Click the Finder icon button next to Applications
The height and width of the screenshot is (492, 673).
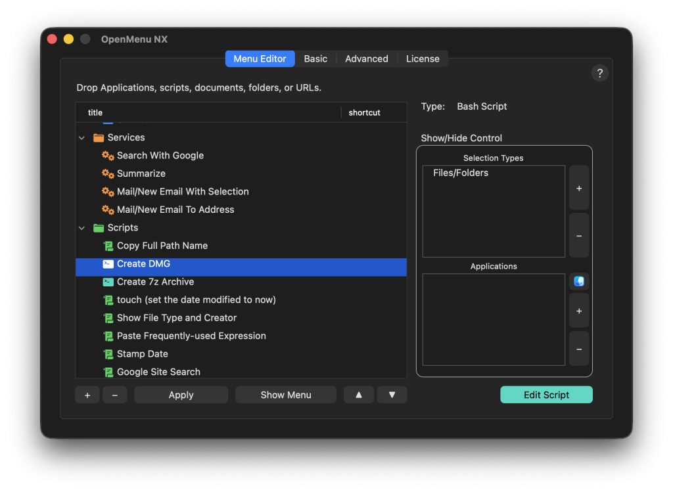(x=579, y=281)
